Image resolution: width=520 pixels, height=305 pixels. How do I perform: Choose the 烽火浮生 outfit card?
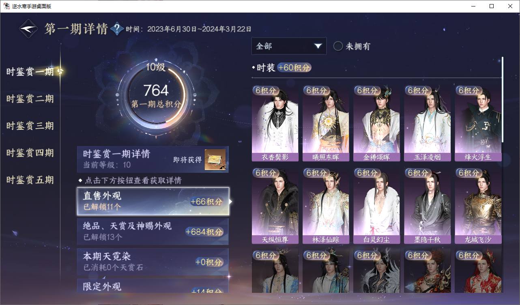click(478, 123)
